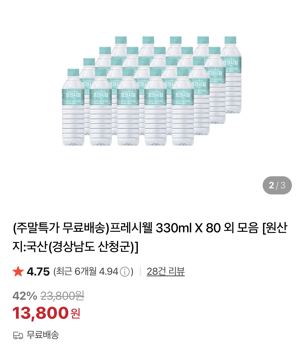Click the 무료배송 label beside the truck

pos(43,335)
